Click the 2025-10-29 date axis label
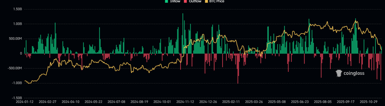The width and height of the screenshot is (385, 106). [x=369, y=102]
